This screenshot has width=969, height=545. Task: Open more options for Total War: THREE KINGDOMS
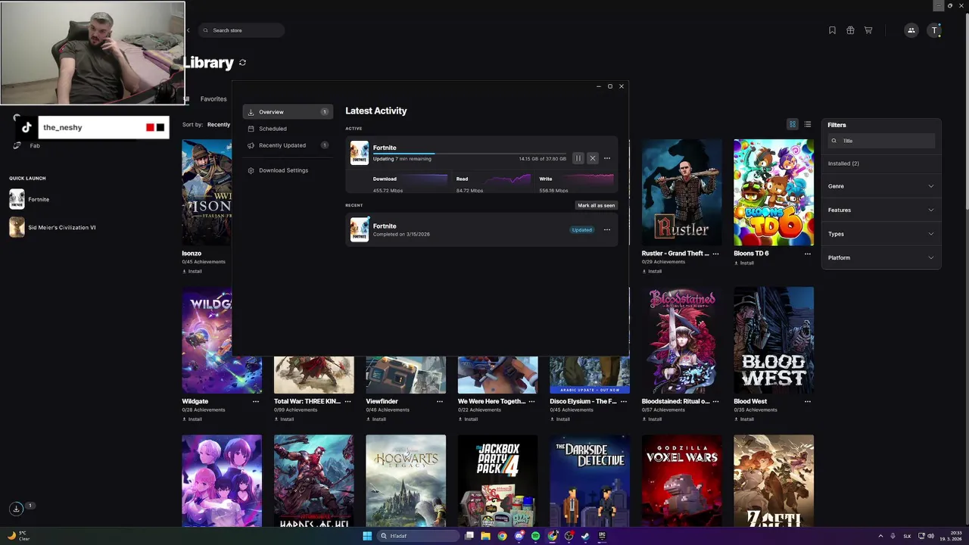pyautogui.click(x=347, y=401)
